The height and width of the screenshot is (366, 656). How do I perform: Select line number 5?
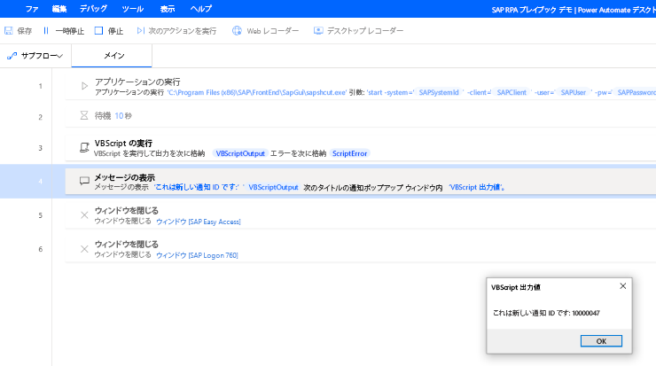41,215
